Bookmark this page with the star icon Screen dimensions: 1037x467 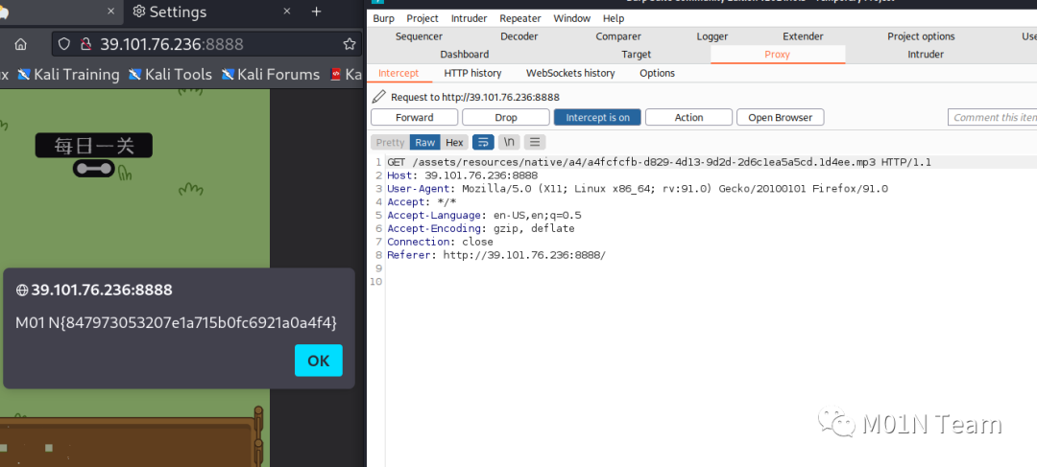click(x=350, y=44)
